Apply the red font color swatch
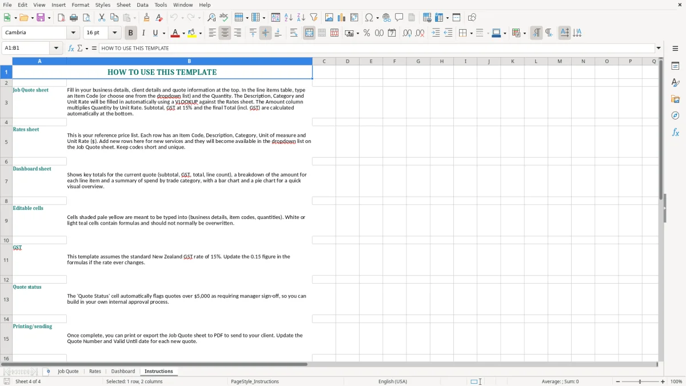The height and width of the screenshot is (386, 686). click(x=175, y=33)
